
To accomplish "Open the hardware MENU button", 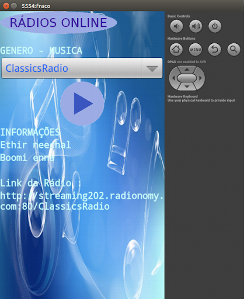I will pos(196,50).
